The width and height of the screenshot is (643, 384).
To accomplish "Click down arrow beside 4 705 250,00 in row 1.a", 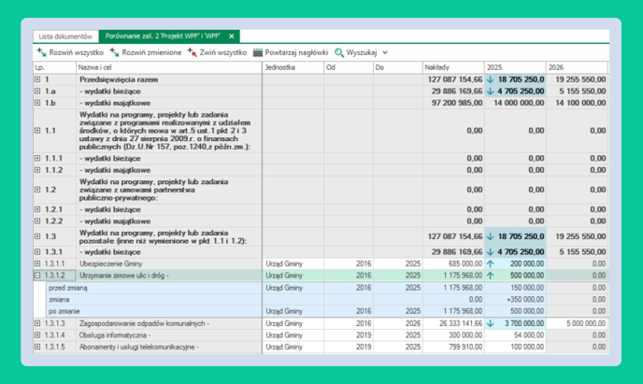I will coord(490,91).
